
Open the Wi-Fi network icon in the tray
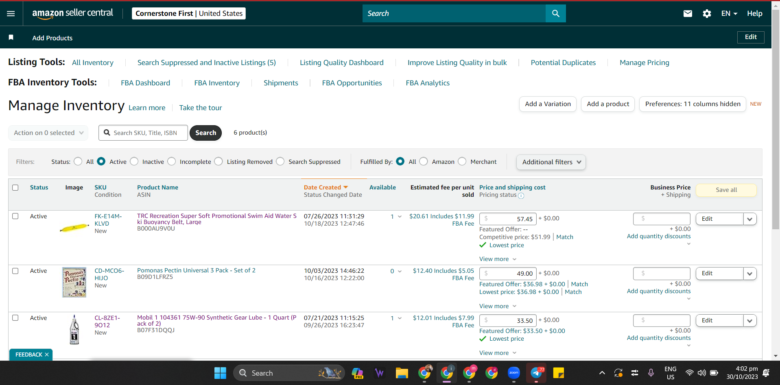[x=689, y=373]
